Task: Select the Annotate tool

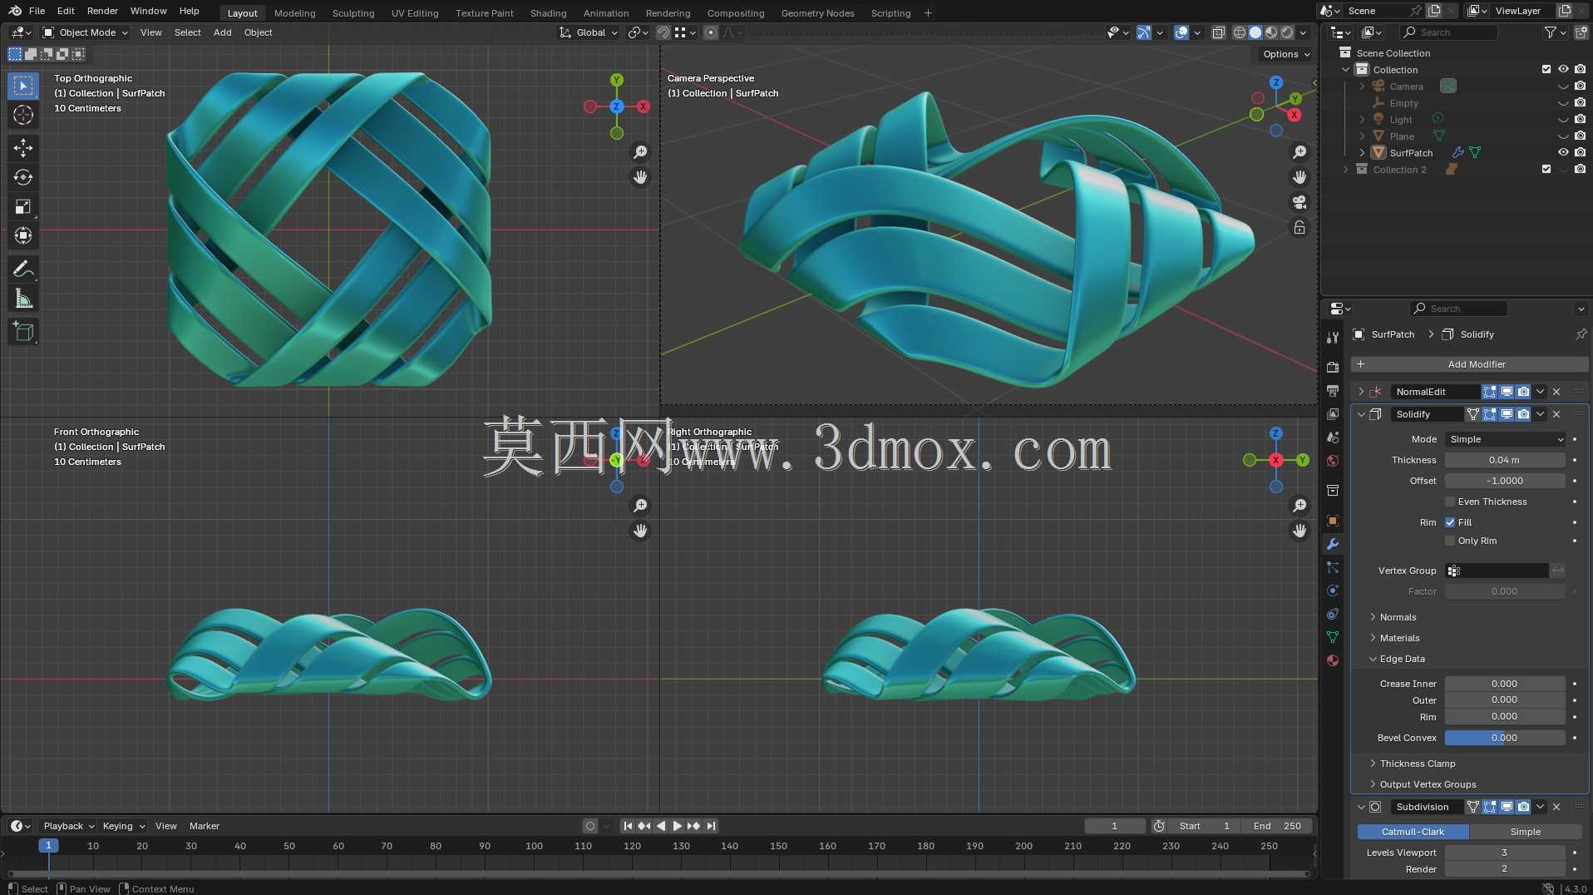Action: click(23, 269)
